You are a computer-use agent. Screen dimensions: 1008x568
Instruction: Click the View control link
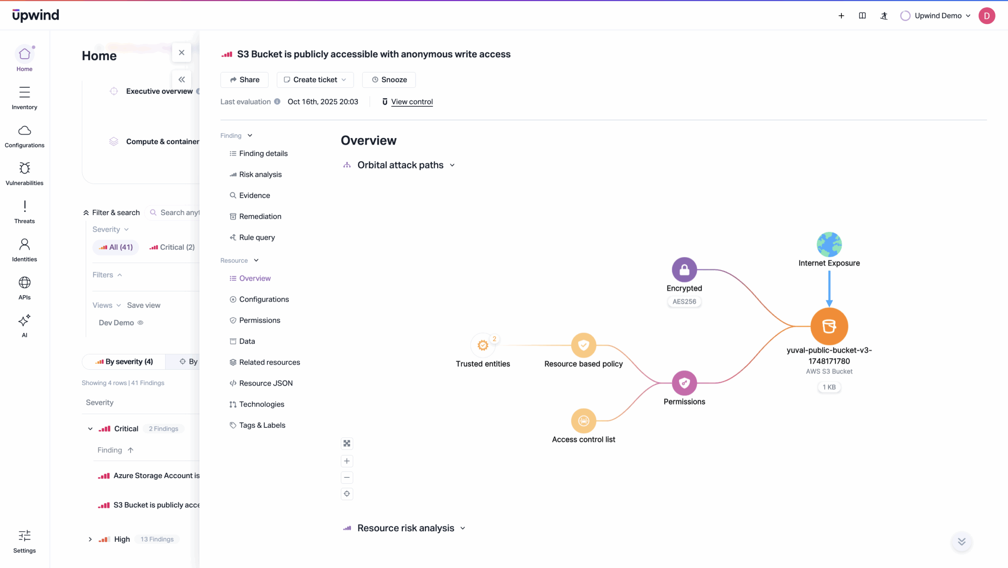(x=412, y=102)
